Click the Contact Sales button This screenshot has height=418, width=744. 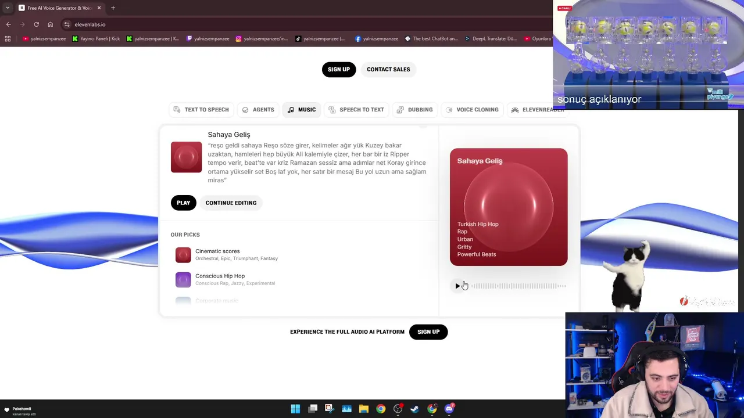pyautogui.click(x=388, y=69)
